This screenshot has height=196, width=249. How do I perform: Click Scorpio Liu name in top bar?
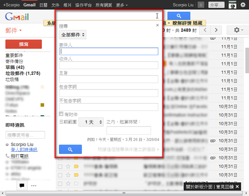click(183, 5)
